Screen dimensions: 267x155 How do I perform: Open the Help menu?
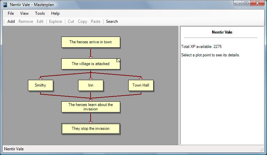pos(55,13)
